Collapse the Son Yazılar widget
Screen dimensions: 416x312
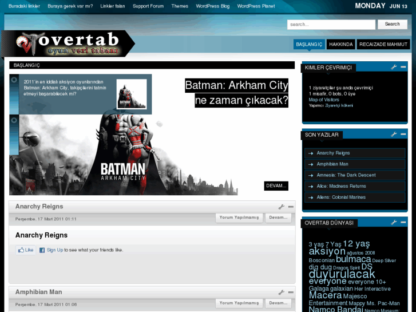pos(403,135)
